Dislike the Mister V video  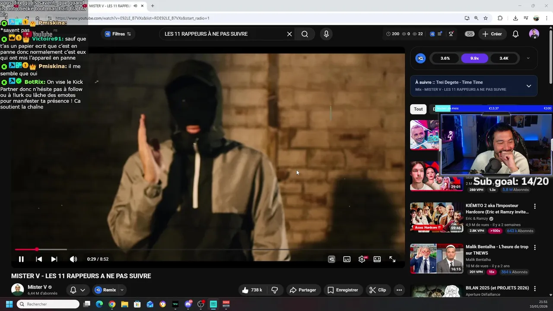(274, 290)
